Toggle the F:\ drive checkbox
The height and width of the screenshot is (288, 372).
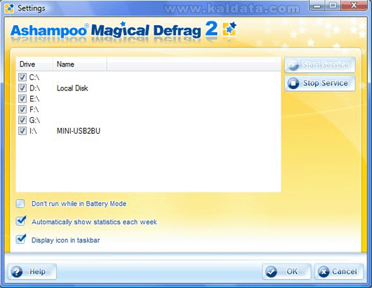click(x=22, y=109)
